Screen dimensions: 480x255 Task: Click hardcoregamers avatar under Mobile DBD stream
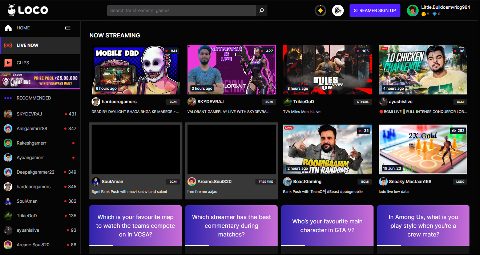click(96, 102)
